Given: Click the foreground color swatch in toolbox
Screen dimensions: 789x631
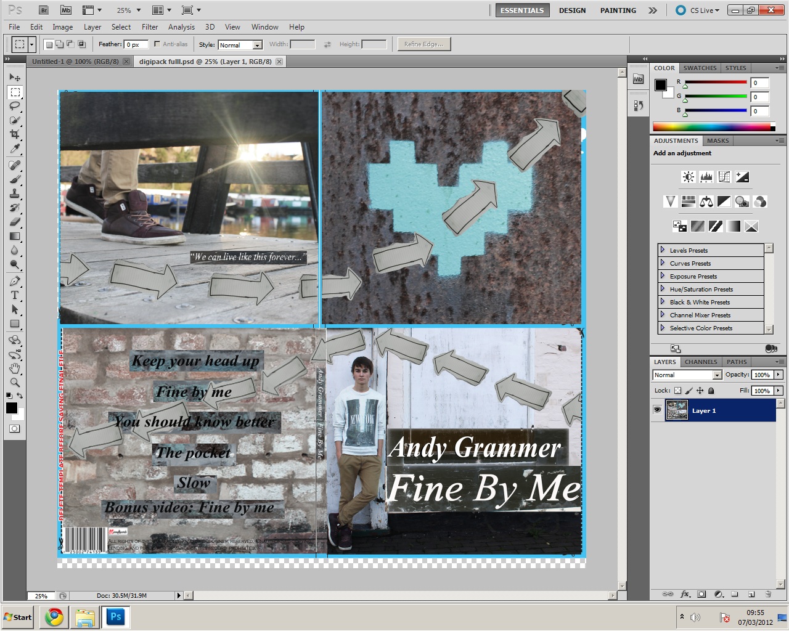Looking at the screenshot, I should coord(11,408).
